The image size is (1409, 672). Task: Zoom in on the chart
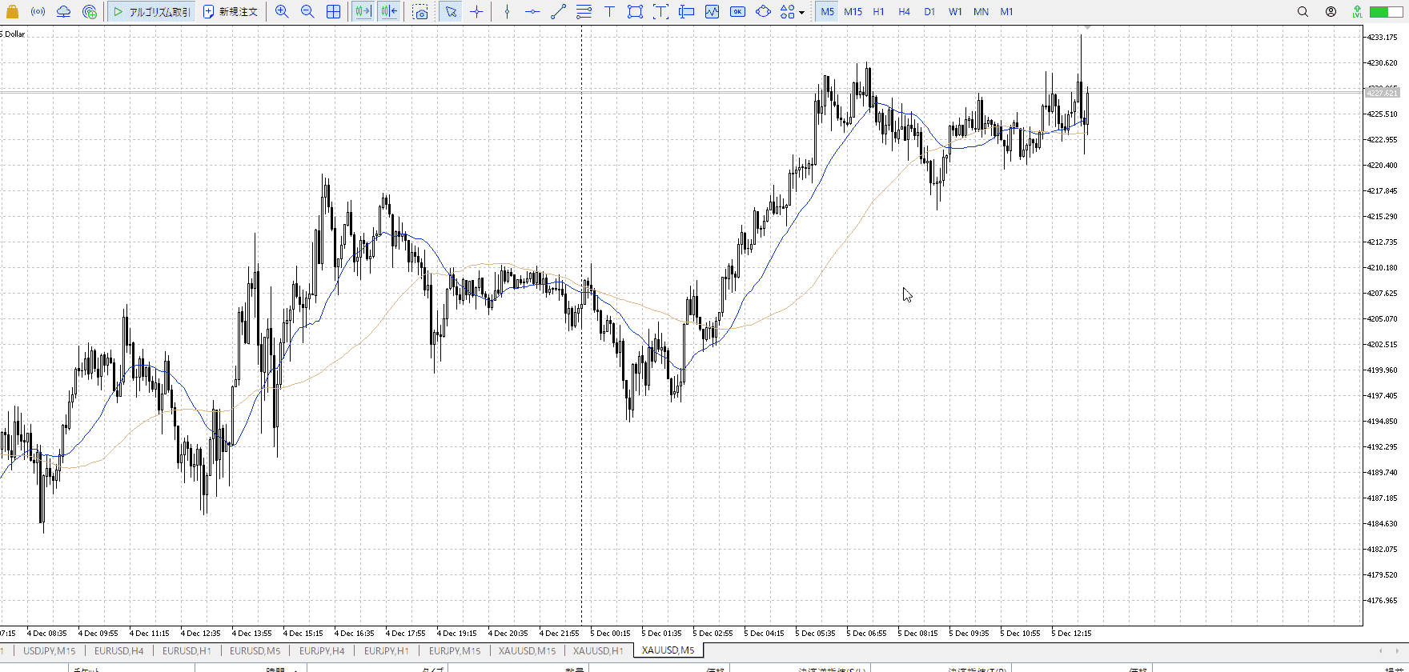tap(282, 12)
